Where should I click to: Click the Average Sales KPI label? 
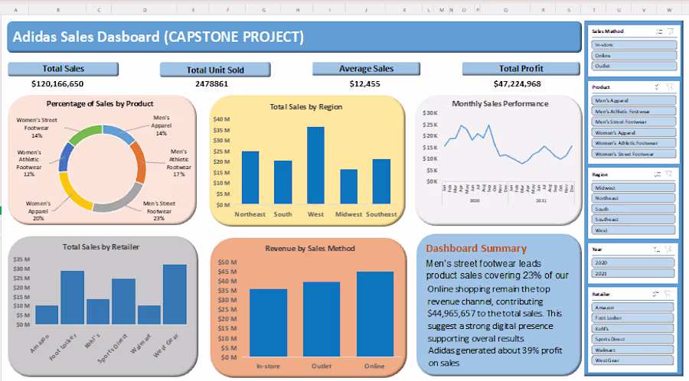366,69
